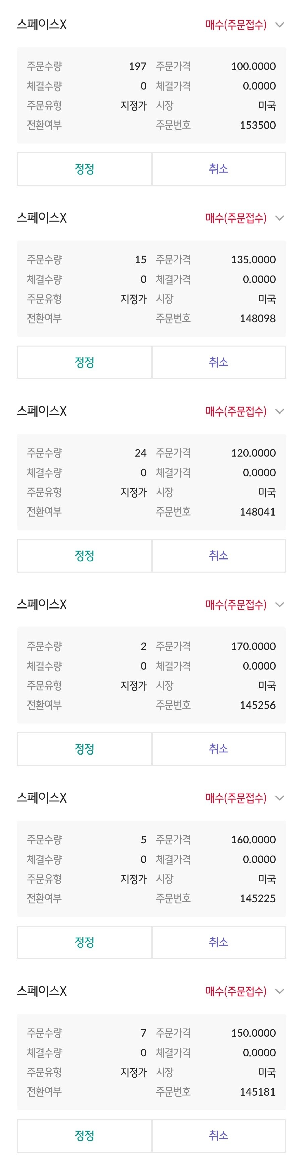Screen dimensions: 303x1167
Task: Click 정정 for order 145256
Action: tap(84, 749)
